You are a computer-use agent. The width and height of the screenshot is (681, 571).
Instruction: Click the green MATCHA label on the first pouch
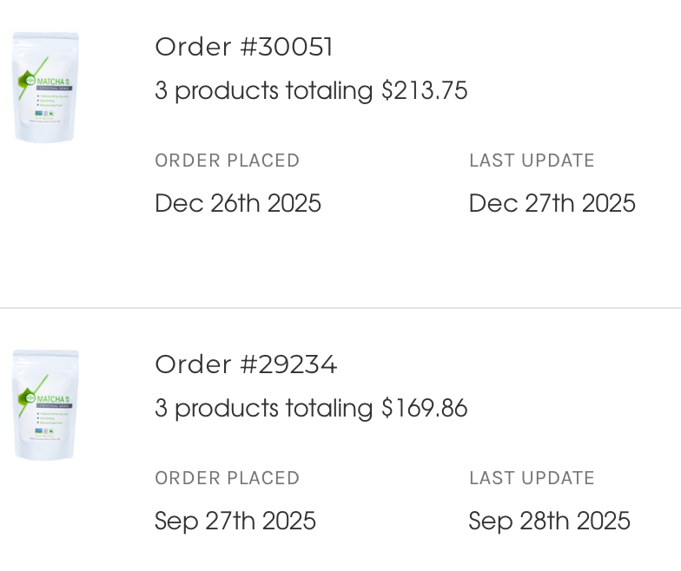[50, 82]
